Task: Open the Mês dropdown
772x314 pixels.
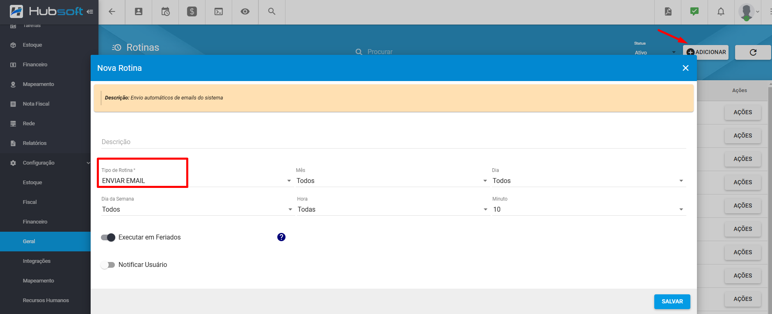Action: tap(392, 181)
